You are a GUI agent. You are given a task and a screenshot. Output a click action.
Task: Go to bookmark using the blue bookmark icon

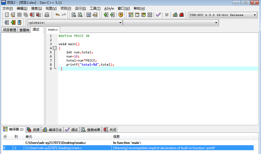tap(19, 22)
